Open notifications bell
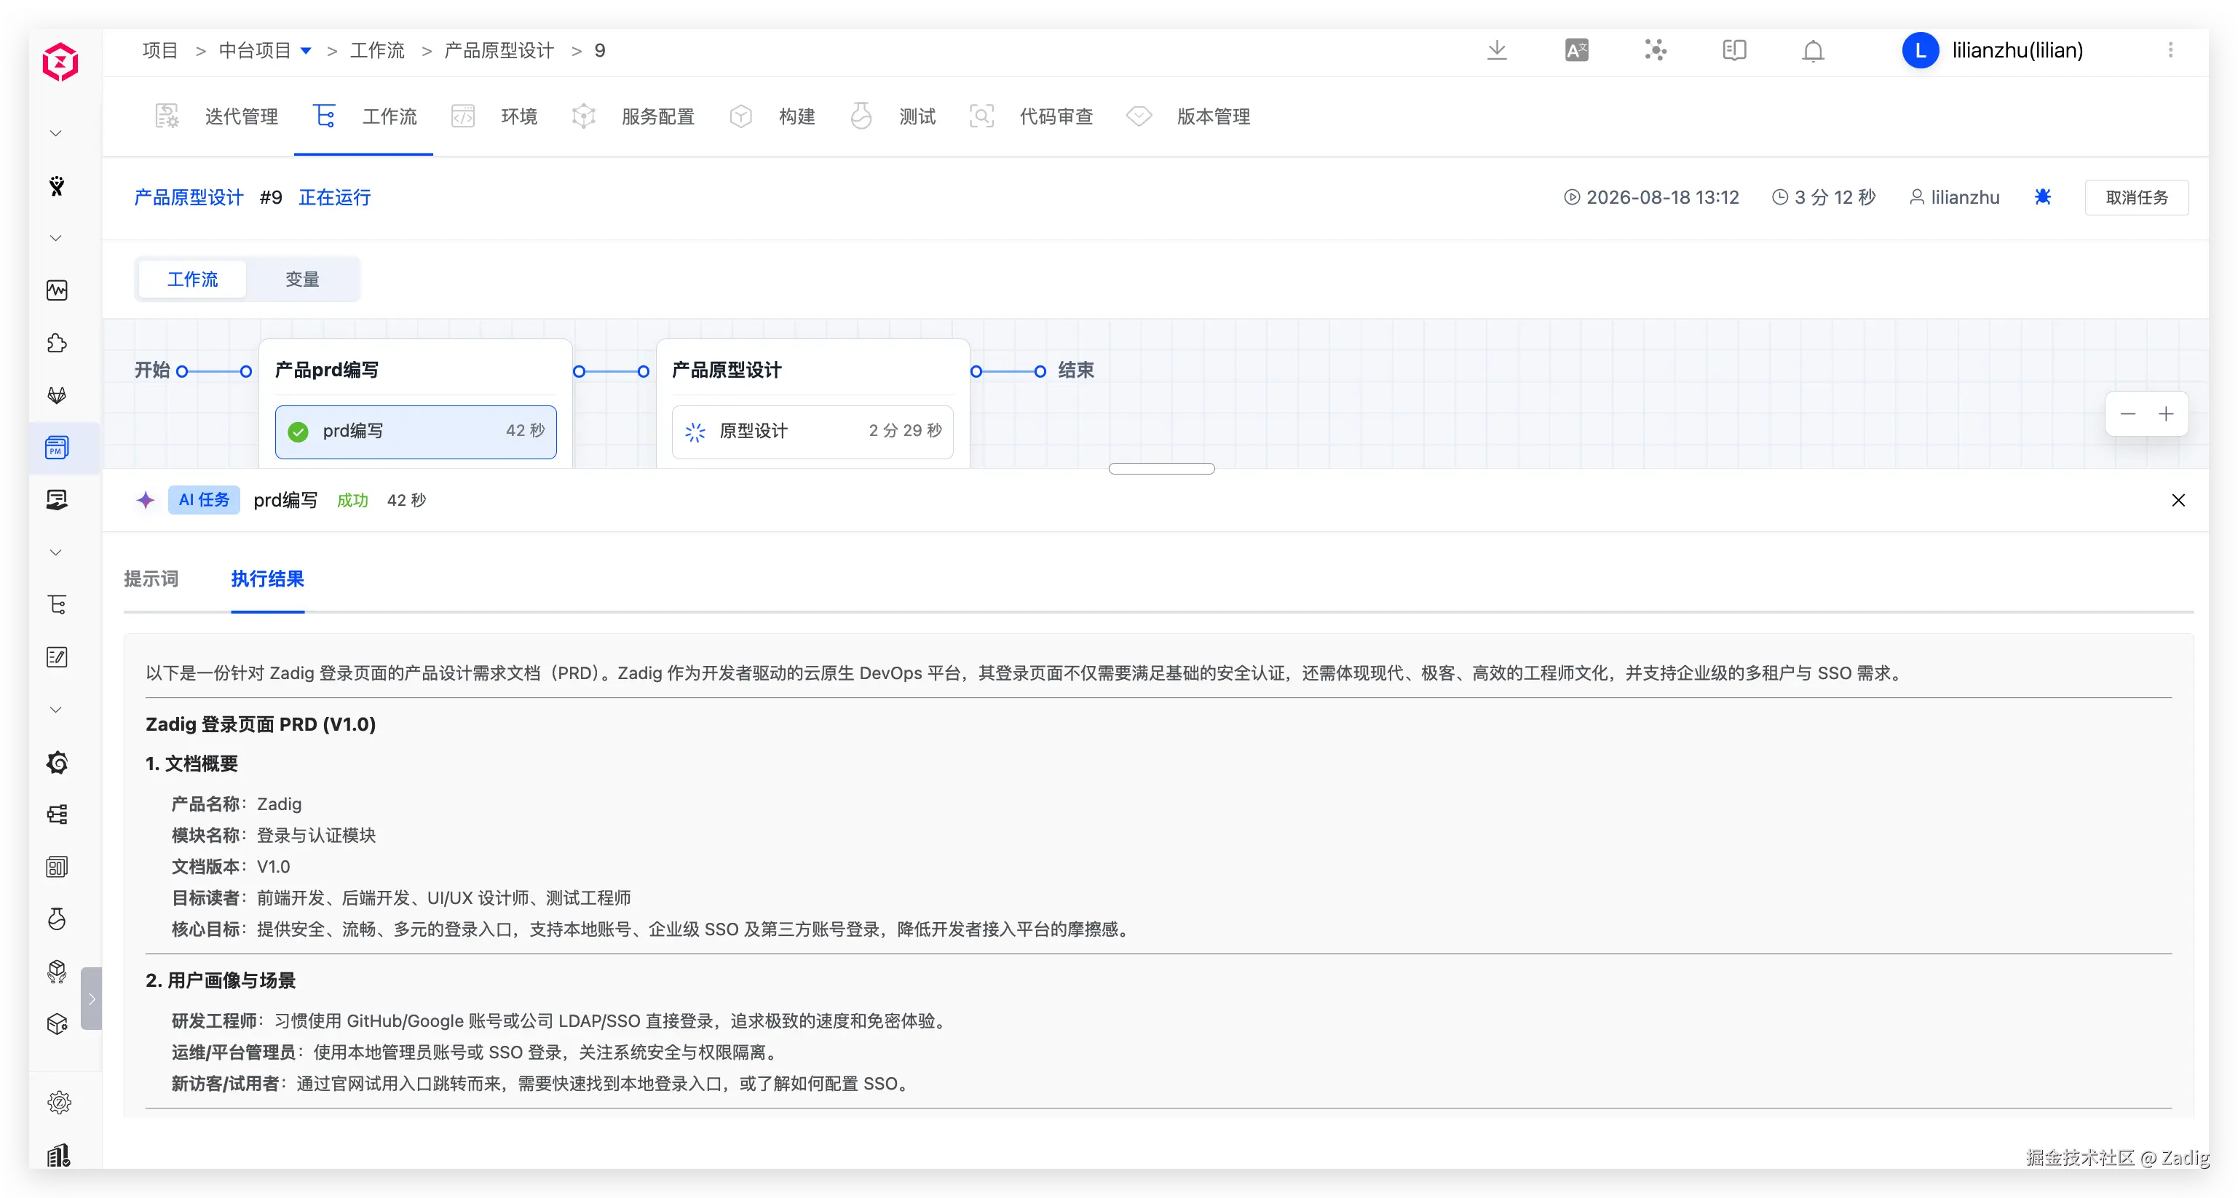The image size is (2238, 1198). [x=1813, y=51]
